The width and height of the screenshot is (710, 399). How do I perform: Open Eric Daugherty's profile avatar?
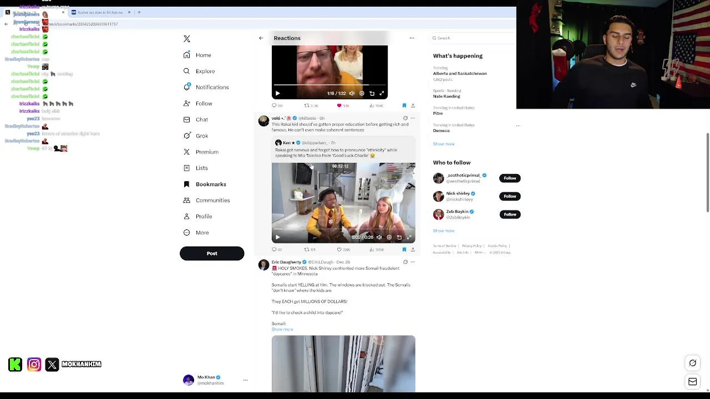tap(263, 265)
